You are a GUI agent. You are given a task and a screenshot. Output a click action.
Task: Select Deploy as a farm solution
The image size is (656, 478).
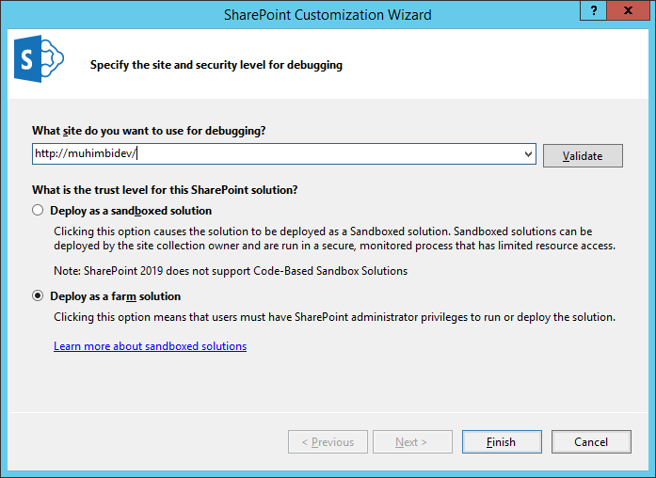tap(38, 295)
